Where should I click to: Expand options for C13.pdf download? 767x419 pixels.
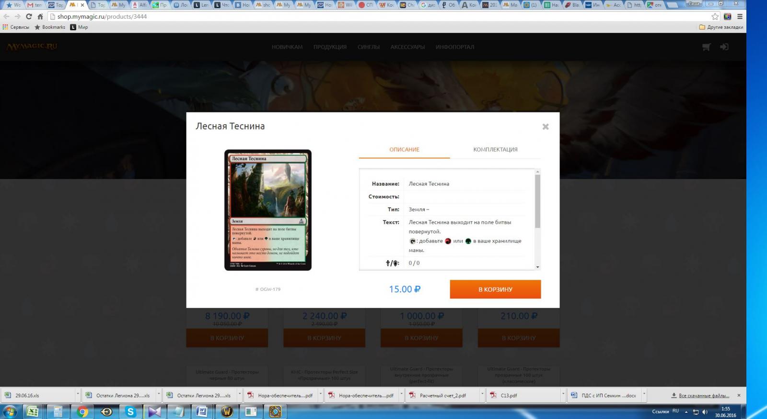coord(563,395)
